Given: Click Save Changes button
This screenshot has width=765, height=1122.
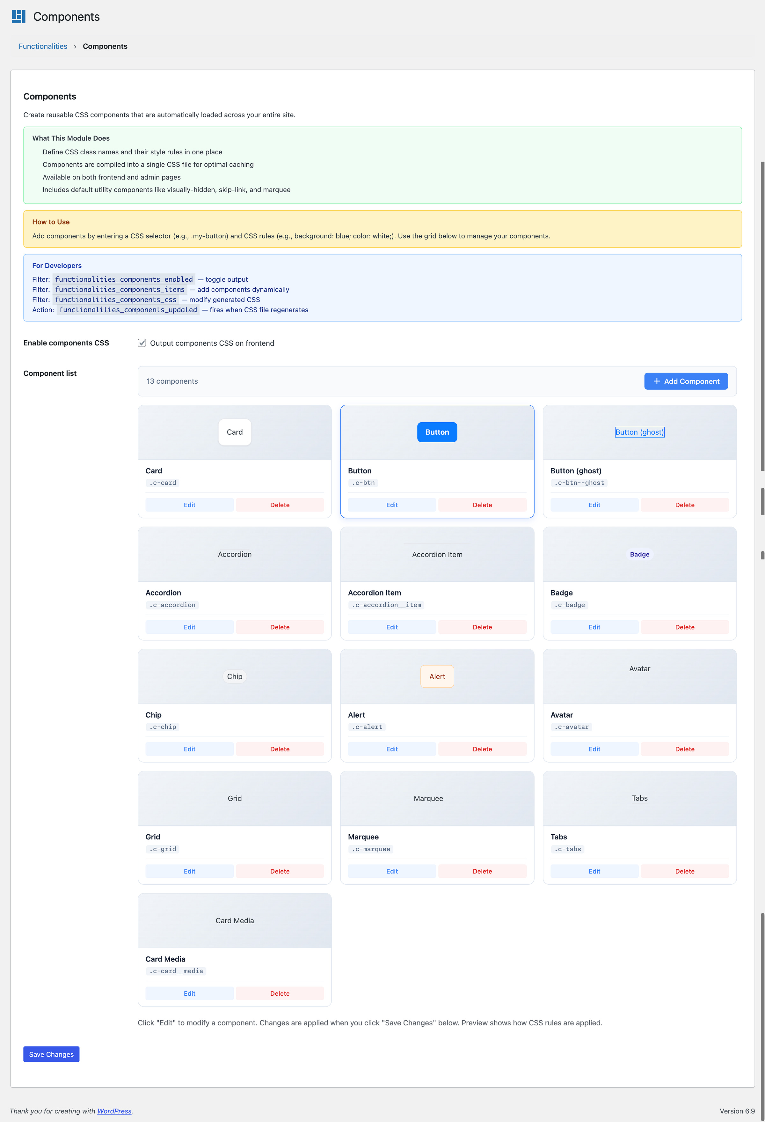Looking at the screenshot, I should [x=51, y=1054].
